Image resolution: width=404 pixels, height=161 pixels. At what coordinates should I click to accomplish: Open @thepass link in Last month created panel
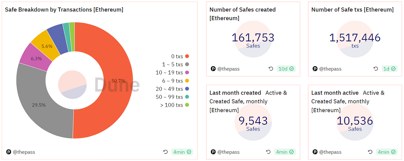click(x=228, y=152)
